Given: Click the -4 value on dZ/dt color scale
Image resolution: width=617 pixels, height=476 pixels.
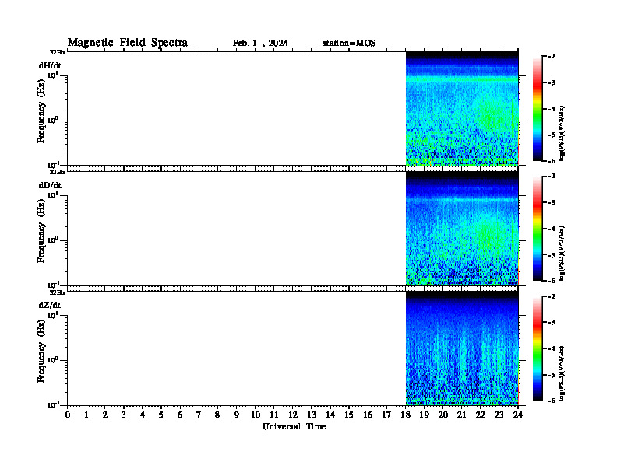Looking at the screenshot, I should point(552,348).
